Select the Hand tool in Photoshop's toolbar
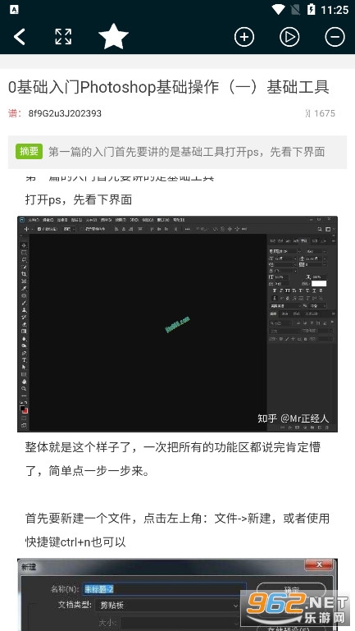355x631 pixels. tap(24, 382)
